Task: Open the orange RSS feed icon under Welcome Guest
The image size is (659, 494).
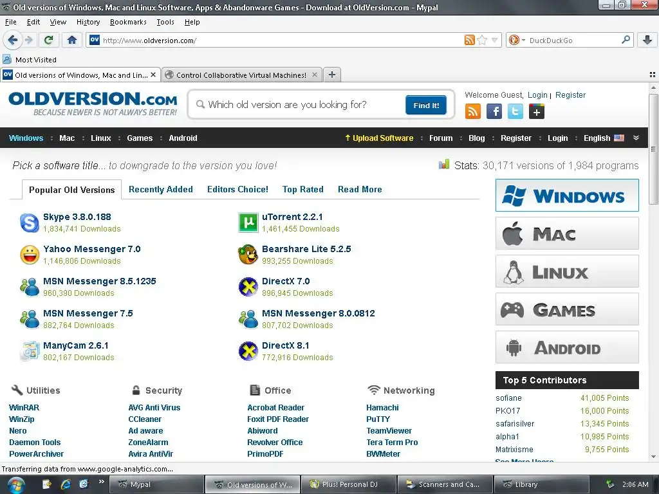Action: pos(473,111)
